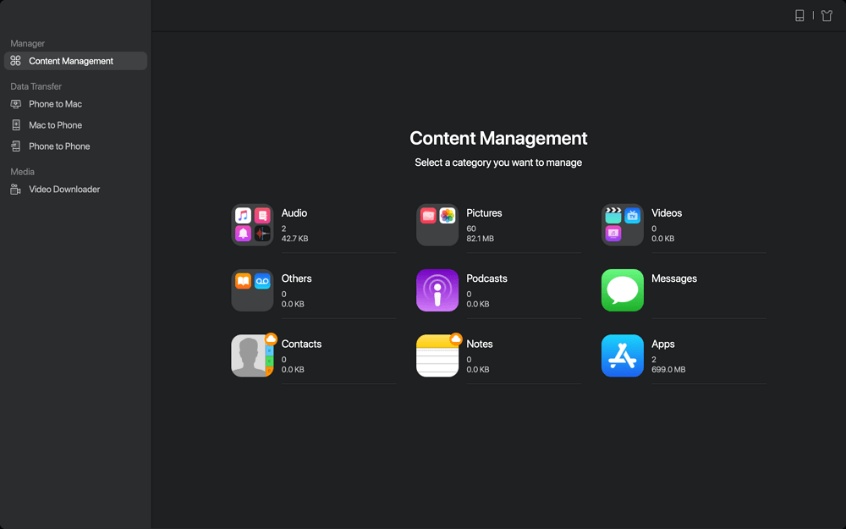846x529 pixels.
Task: Click the Pictures category label
Action: [x=484, y=213]
